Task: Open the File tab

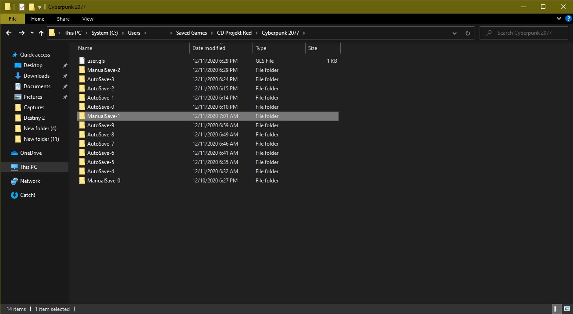Action: click(x=13, y=19)
